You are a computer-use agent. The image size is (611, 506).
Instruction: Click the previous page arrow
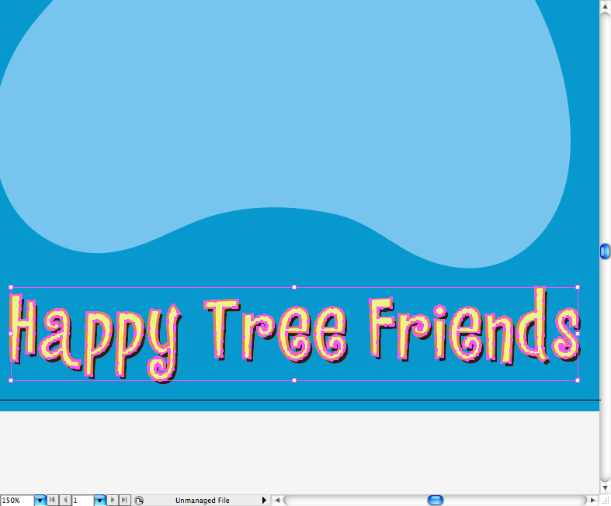pyautogui.click(x=64, y=501)
